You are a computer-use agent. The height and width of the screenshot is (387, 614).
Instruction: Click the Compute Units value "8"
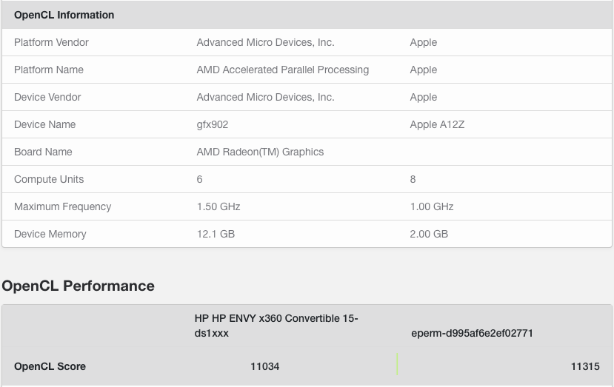pos(413,179)
